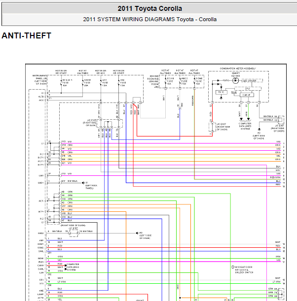Click the 'ENGINE ROOM R/B' label
This screenshot has width=297, height=301.
(153, 82)
